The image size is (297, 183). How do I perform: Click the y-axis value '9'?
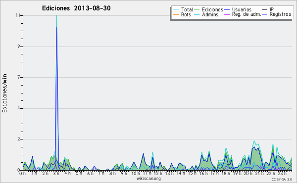point(19,46)
